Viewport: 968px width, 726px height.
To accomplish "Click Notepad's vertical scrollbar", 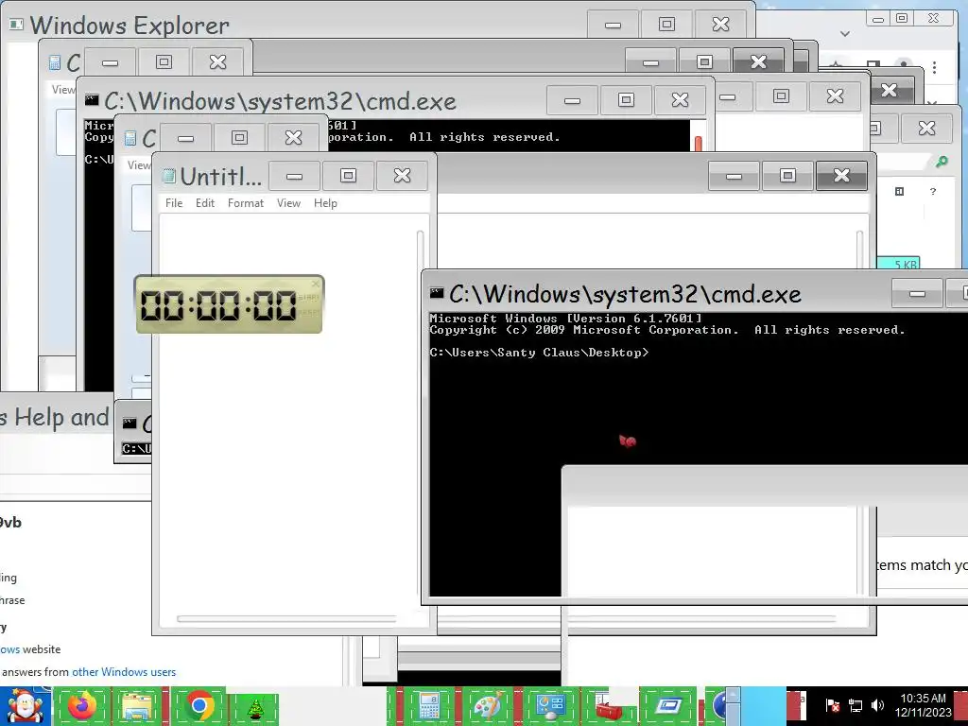I will tap(421, 414).
